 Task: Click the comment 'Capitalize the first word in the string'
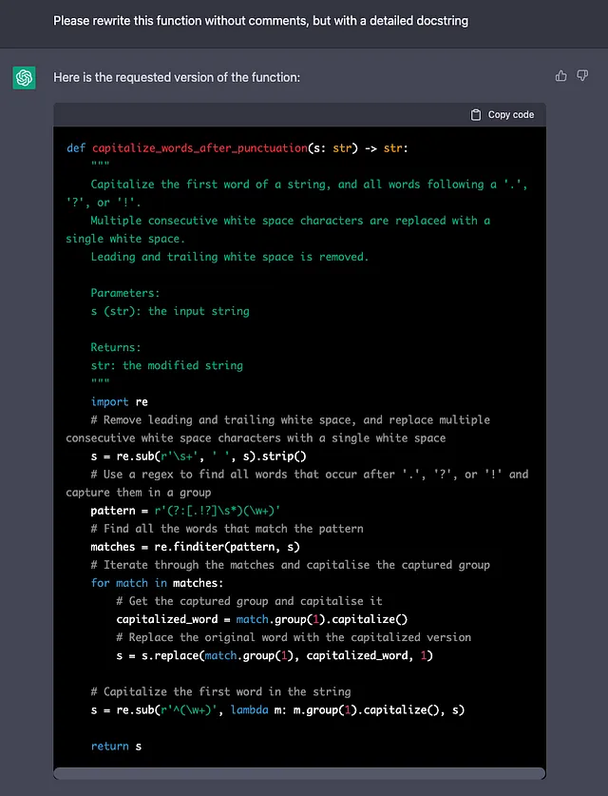(220, 691)
